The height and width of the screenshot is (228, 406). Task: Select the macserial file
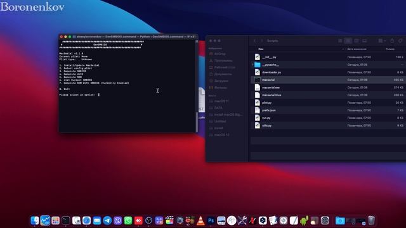(x=329, y=80)
